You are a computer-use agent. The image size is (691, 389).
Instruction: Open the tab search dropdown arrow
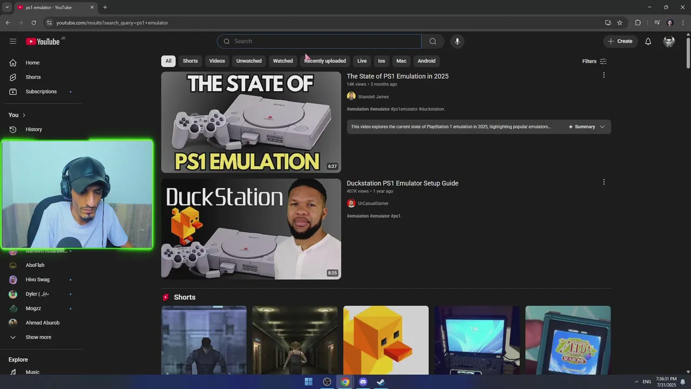coord(7,8)
